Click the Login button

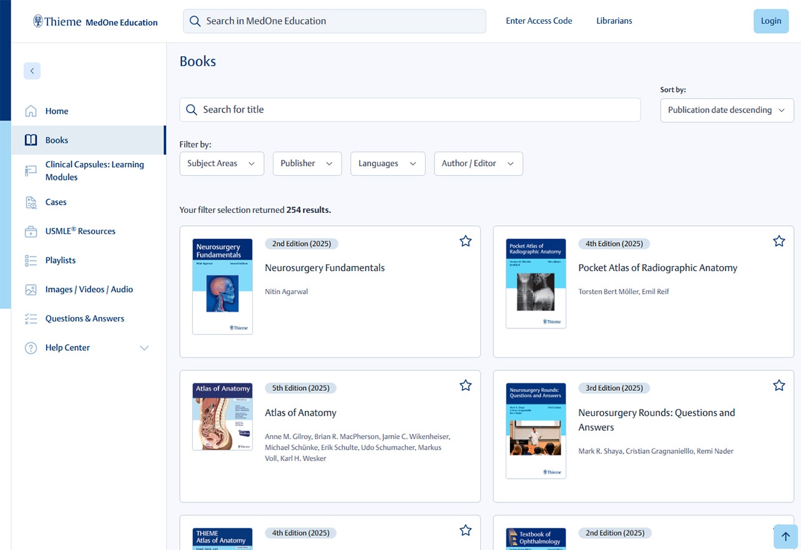point(770,21)
